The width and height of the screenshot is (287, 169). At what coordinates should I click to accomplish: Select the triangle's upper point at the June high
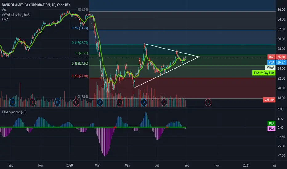[x=144, y=44]
